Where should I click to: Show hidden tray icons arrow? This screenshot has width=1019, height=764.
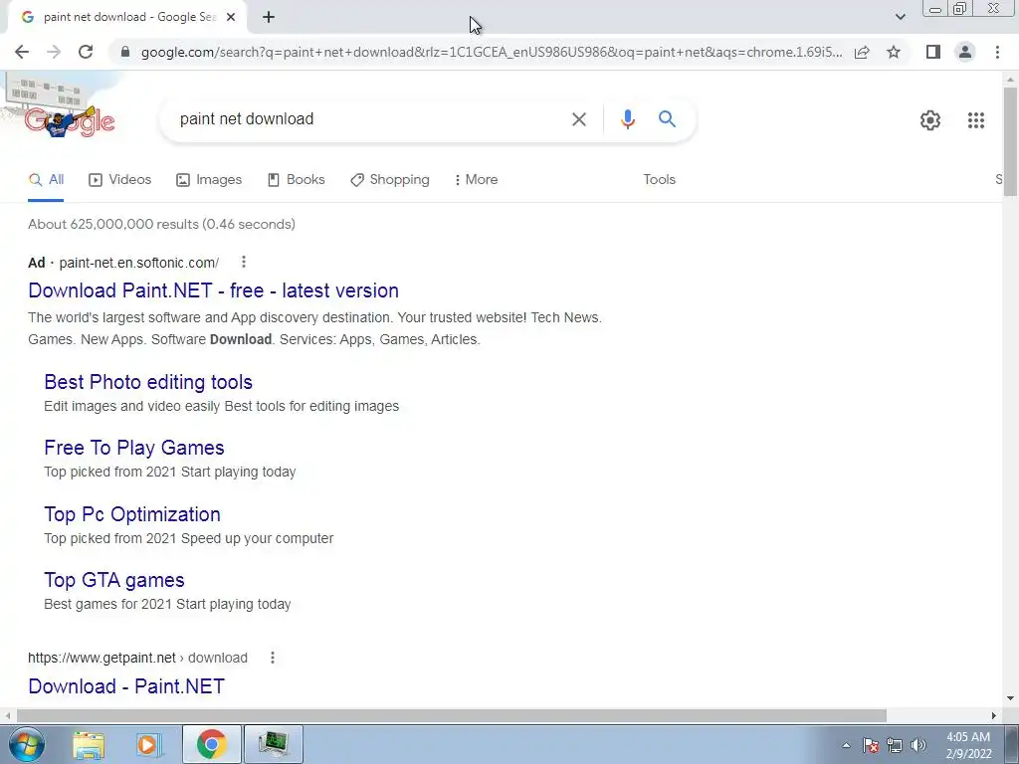[x=846, y=745]
